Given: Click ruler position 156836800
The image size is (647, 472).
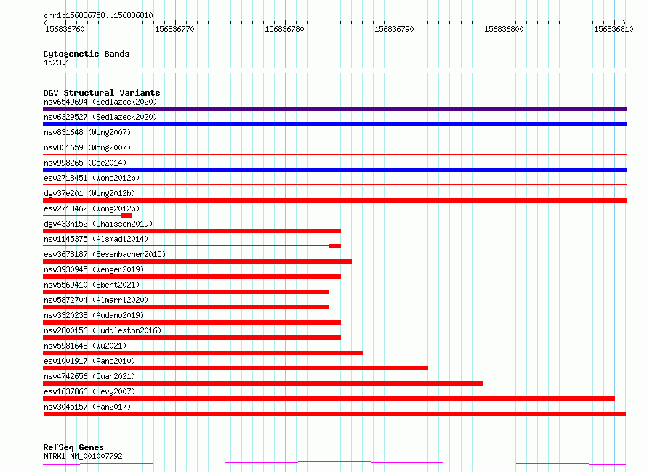Looking at the screenshot, I should point(504,29).
